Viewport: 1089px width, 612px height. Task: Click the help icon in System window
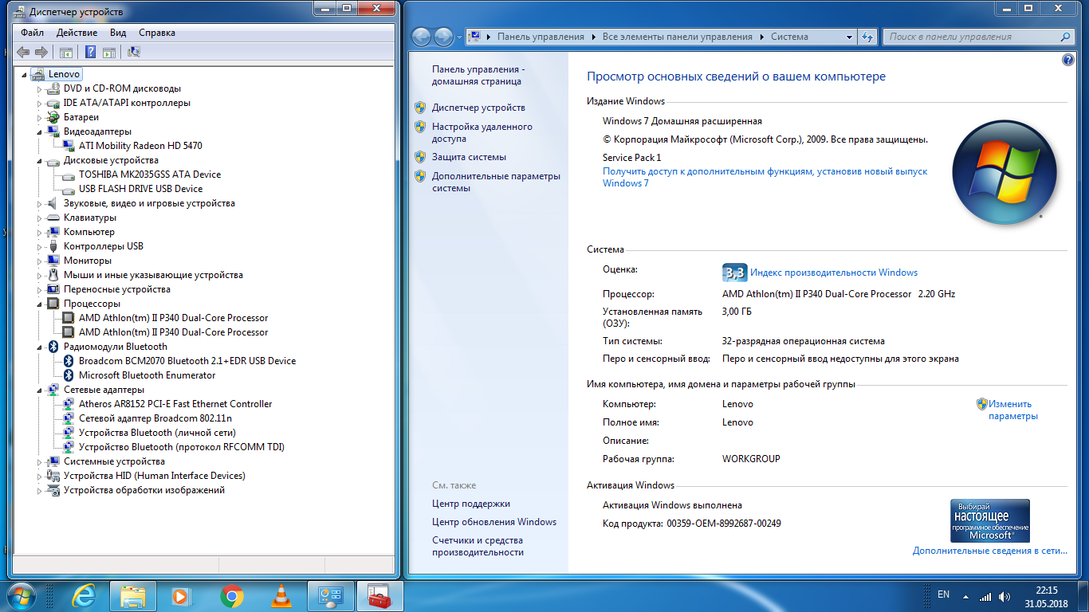pyautogui.click(x=1068, y=60)
